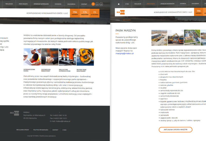Click the maszyny@mabau.pl email link

click(125, 53)
